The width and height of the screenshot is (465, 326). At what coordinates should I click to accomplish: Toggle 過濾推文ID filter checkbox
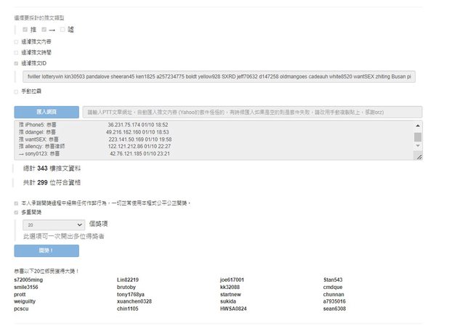point(17,63)
